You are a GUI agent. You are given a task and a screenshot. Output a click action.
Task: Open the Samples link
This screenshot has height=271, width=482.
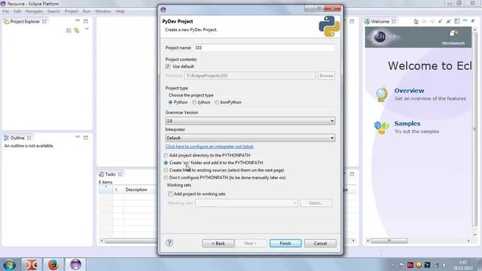click(407, 123)
